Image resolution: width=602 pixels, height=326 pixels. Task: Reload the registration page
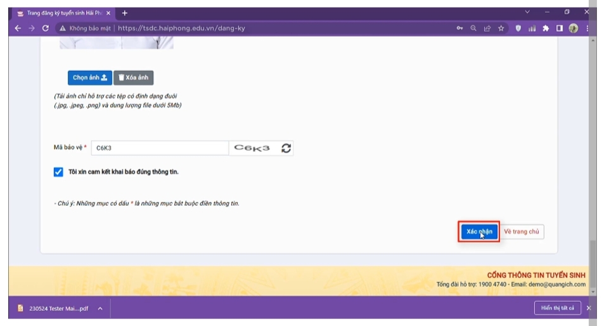click(x=46, y=28)
